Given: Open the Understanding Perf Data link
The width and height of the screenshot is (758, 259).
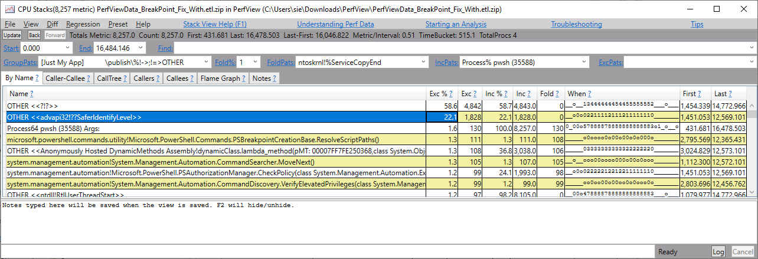Looking at the screenshot, I should 335,24.
